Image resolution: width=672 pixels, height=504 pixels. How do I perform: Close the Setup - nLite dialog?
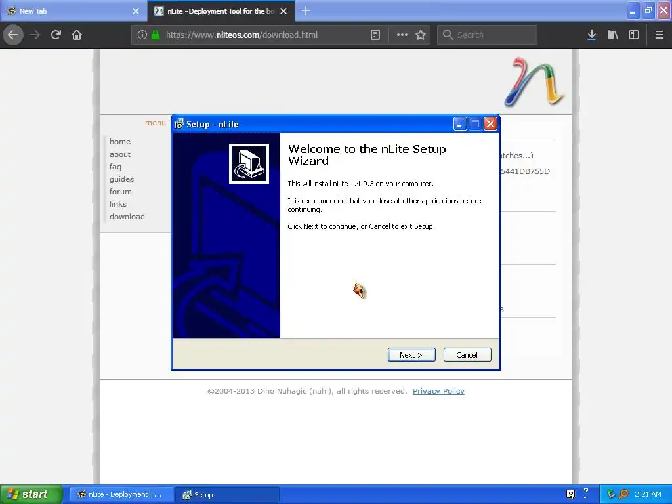point(490,124)
